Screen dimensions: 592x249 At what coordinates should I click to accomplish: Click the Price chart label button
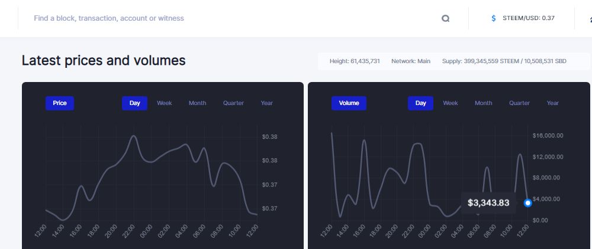(60, 103)
